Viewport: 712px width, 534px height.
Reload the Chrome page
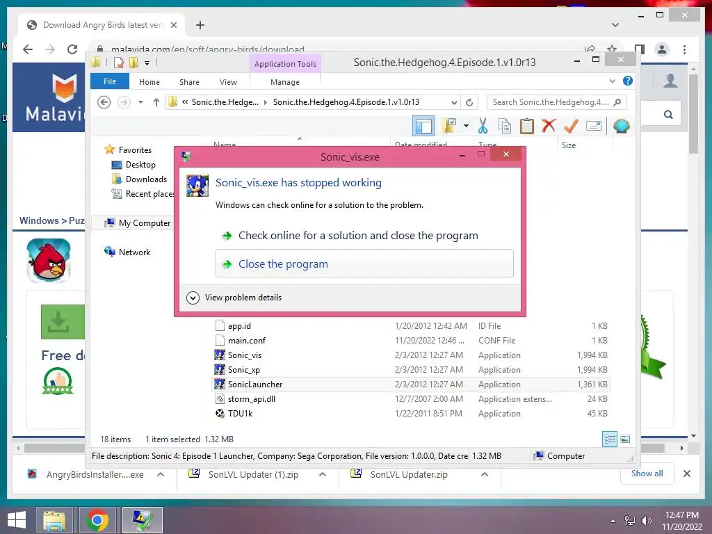tap(72, 49)
